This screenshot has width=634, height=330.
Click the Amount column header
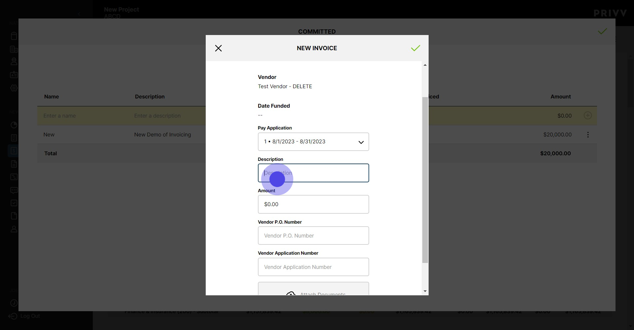561,97
